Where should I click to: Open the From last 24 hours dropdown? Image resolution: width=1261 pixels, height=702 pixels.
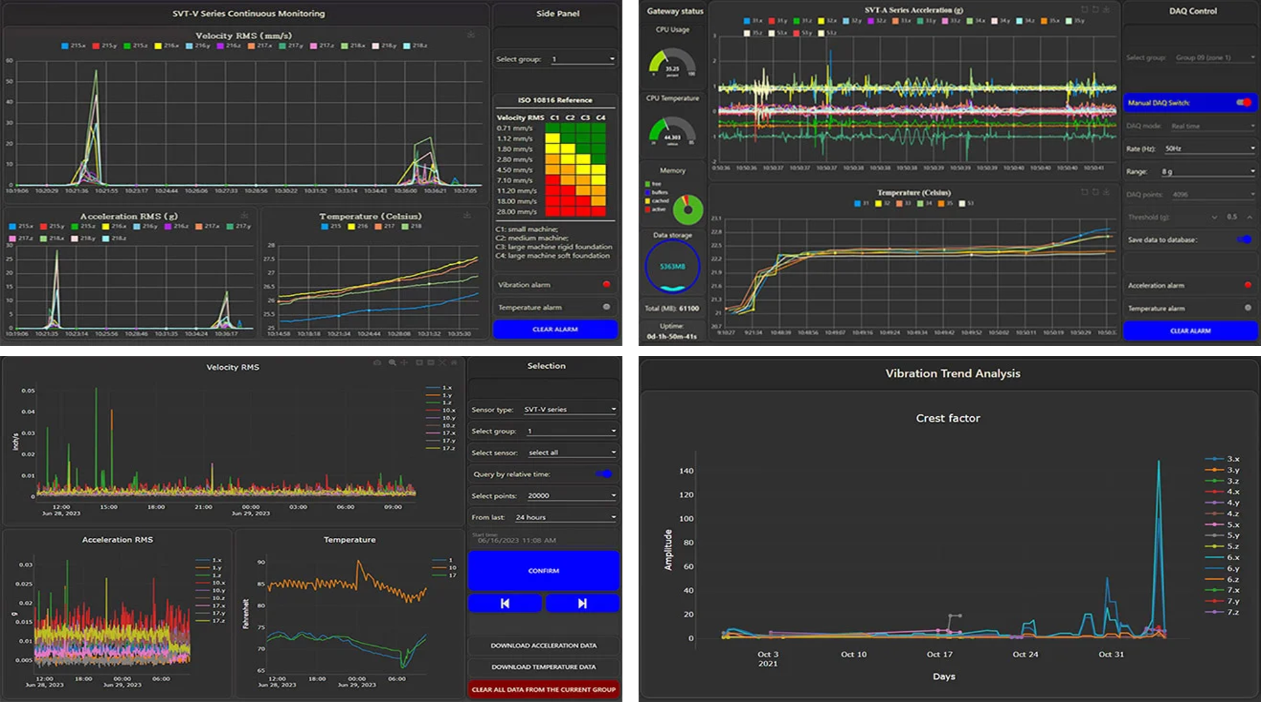[x=566, y=518]
